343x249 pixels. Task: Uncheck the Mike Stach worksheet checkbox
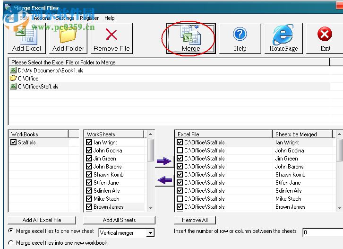89,199
